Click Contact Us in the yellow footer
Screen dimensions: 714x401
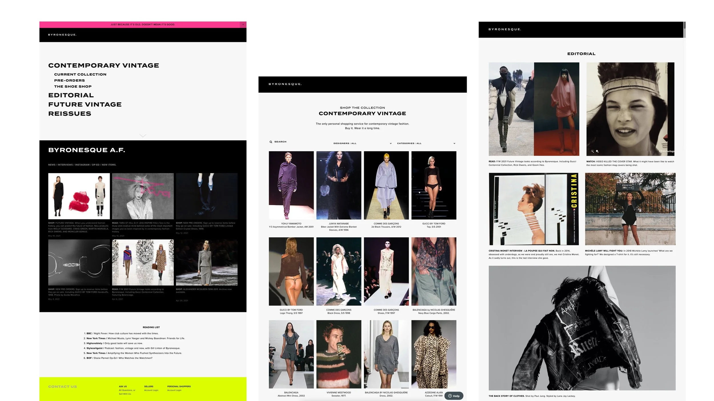point(63,387)
